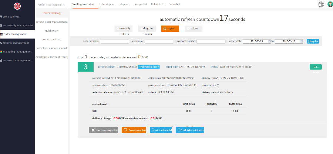
Task: Switch to the Refund slip tab
Action: [158, 4]
